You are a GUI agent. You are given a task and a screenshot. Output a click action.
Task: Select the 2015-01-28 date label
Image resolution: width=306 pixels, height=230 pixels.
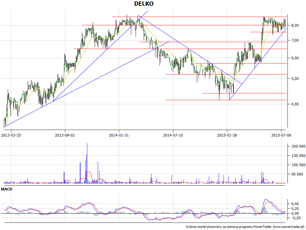click(227, 135)
